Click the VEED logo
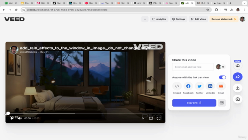 14,19
